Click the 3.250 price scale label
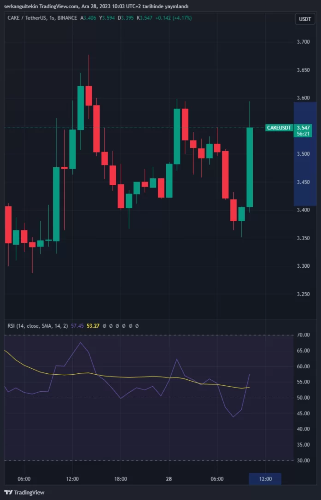Viewport: 321px width, 500px height. click(x=303, y=294)
